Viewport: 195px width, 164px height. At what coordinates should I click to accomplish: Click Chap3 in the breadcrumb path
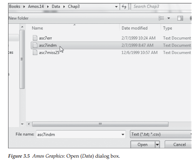(74, 6)
